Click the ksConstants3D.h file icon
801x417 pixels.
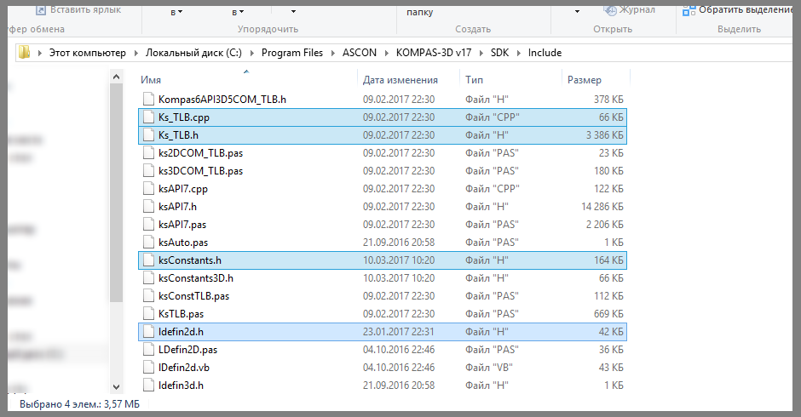148,277
